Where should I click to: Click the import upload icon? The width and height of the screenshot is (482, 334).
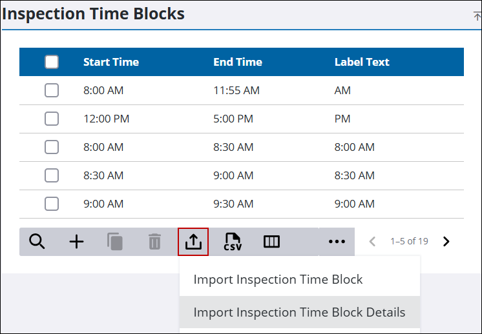click(x=194, y=242)
